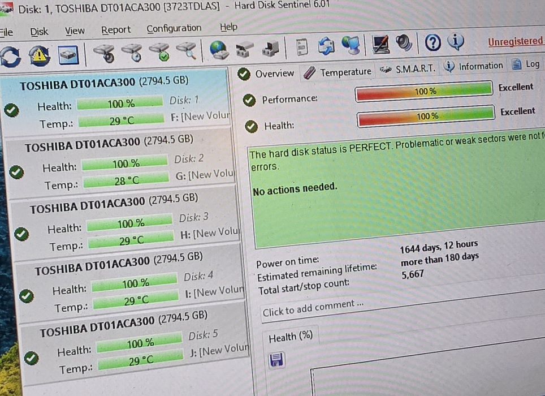Open the Disk menu

point(39,32)
